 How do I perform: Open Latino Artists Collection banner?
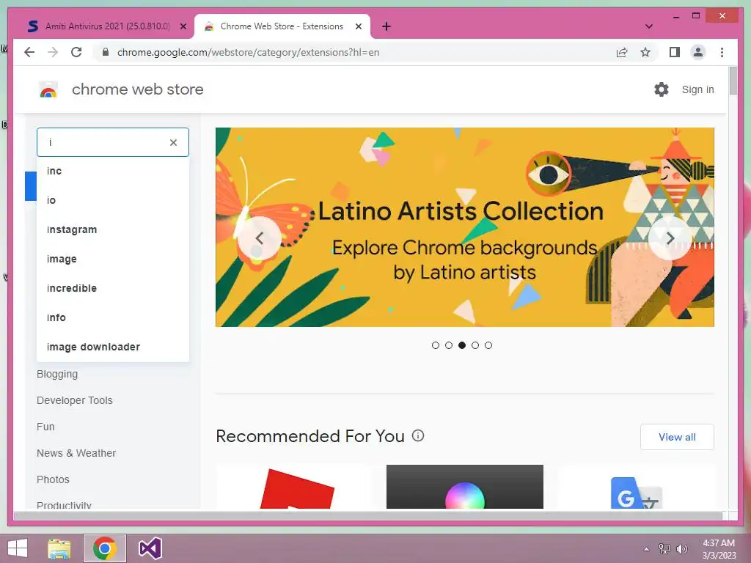(464, 227)
